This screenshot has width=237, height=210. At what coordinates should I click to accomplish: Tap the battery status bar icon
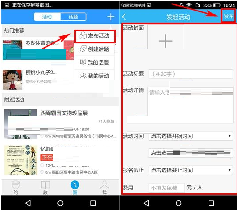pyautogui.click(x=217, y=5)
